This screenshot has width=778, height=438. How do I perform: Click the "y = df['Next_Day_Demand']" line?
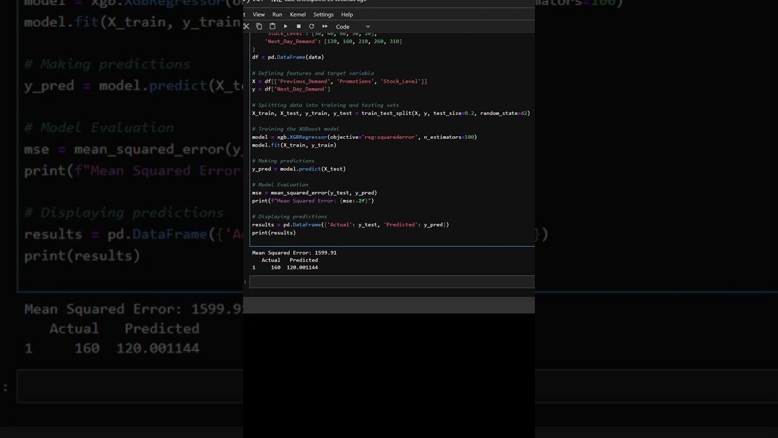click(291, 89)
